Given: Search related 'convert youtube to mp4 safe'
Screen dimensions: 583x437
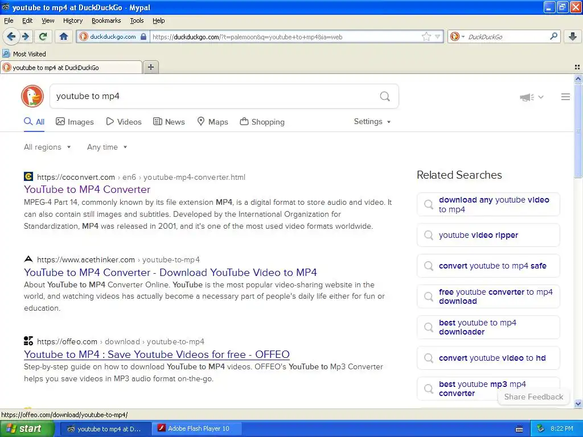Looking at the screenshot, I should [488, 266].
